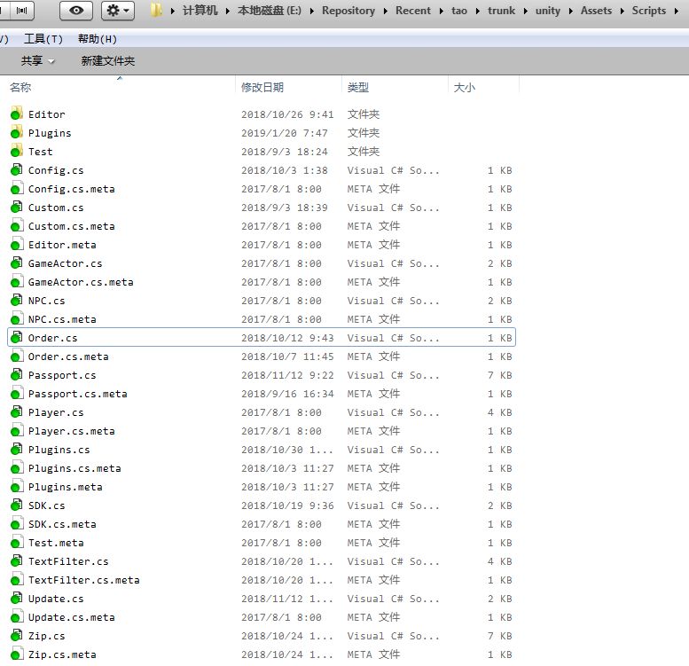Click the NPC.cs.meta file icon
The width and height of the screenshot is (689, 666).
16,318
